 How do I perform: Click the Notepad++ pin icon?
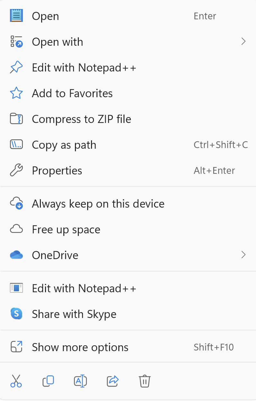pyautogui.click(x=16, y=67)
